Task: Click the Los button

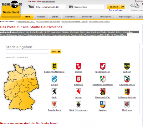Action: click(56, 52)
